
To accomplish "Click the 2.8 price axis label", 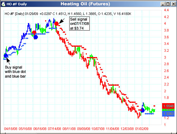I will tap(166, 64).
